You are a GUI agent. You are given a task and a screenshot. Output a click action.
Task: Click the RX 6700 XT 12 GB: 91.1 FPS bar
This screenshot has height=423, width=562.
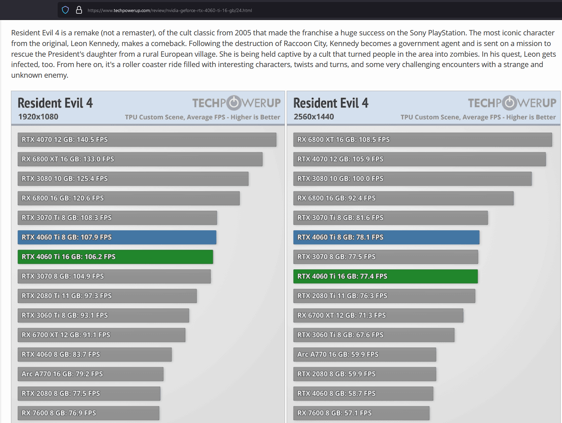[x=101, y=335]
